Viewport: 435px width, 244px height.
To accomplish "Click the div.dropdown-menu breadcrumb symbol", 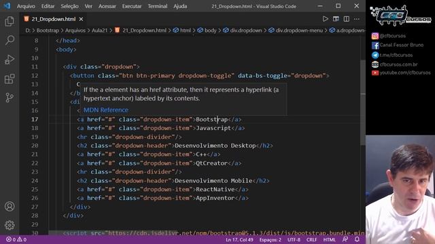I will (x=296, y=30).
